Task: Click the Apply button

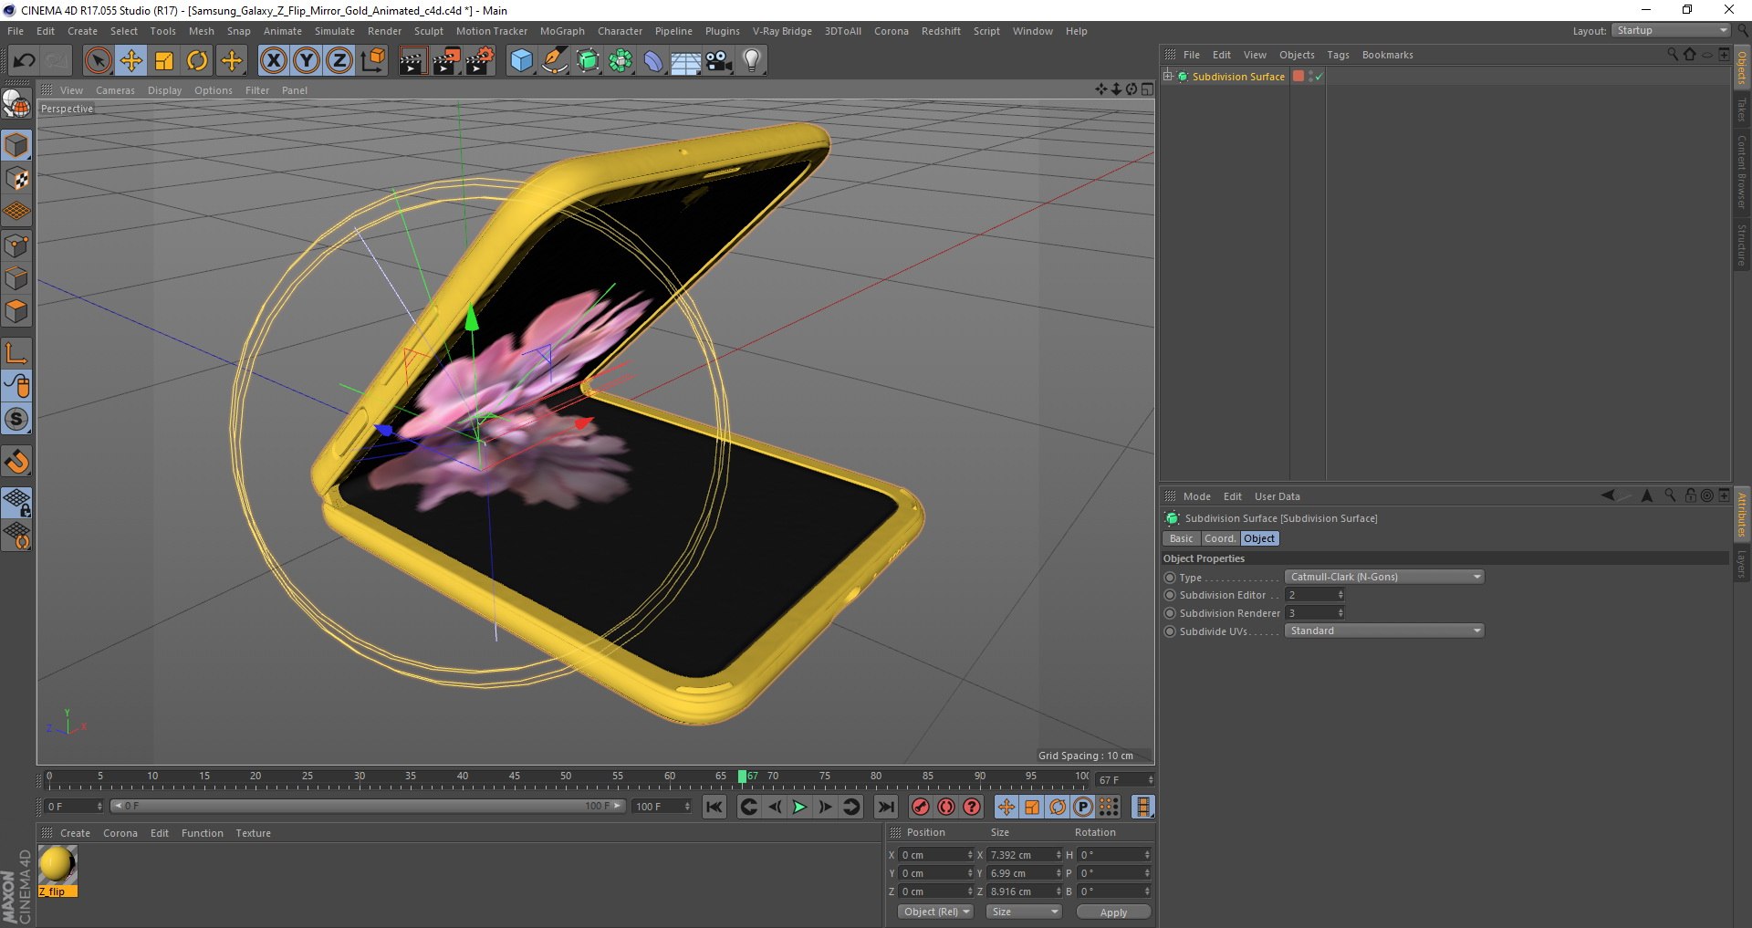Action: tap(1113, 912)
